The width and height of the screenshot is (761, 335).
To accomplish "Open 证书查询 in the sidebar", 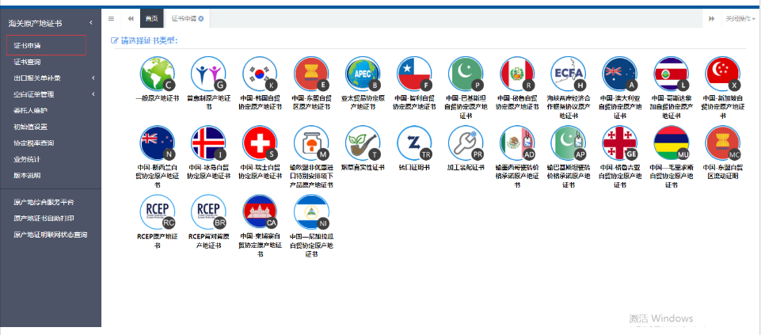I will 27,62.
